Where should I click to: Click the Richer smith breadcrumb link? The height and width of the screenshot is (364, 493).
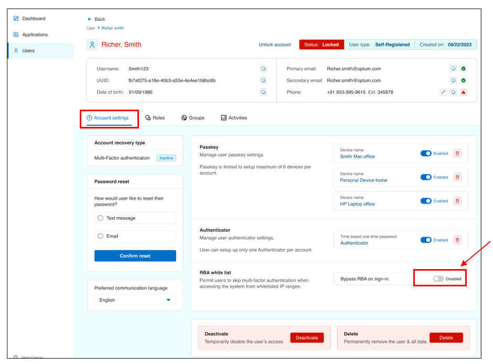113,28
